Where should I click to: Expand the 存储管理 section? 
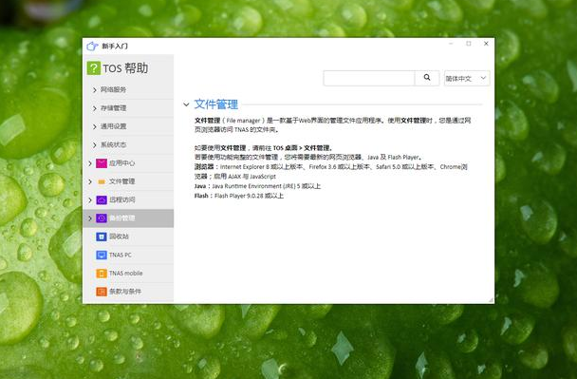pos(95,108)
